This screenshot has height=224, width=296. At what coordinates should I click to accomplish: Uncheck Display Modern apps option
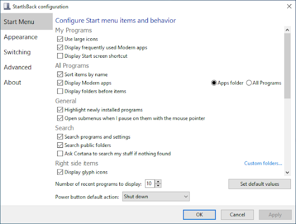[x=60, y=83]
